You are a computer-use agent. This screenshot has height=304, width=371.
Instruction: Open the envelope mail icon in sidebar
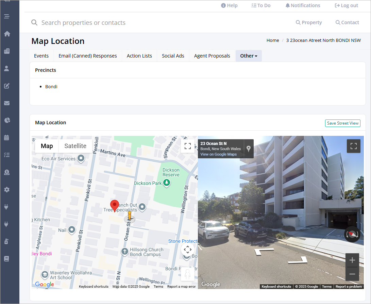[x=6, y=103]
